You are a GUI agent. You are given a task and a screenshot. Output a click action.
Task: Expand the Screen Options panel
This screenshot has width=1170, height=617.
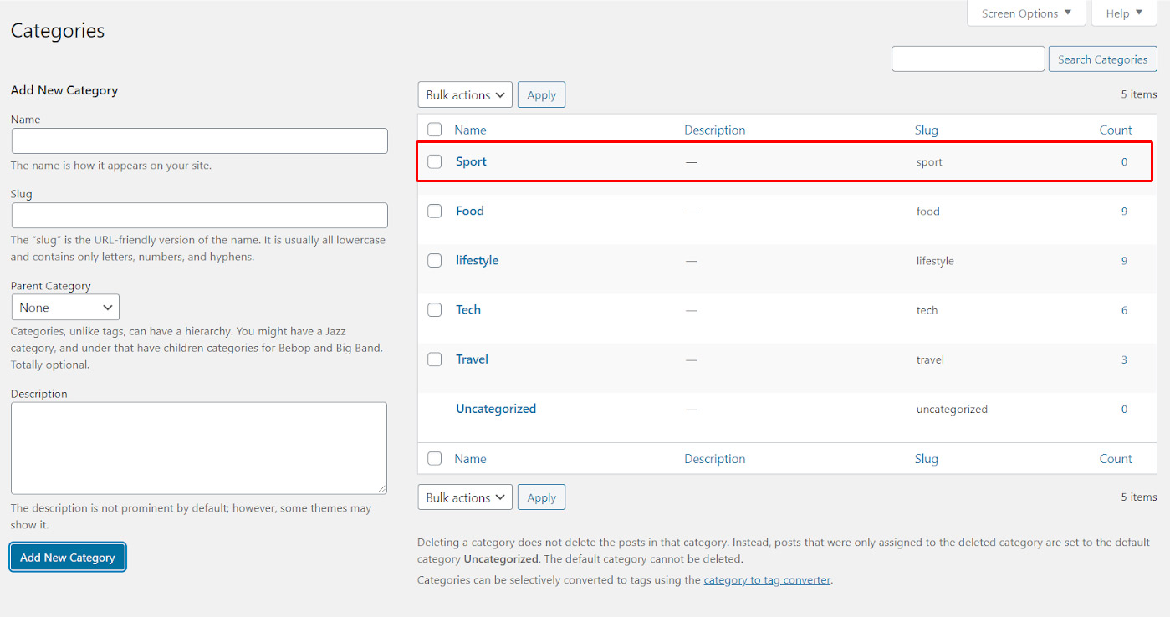1026,13
